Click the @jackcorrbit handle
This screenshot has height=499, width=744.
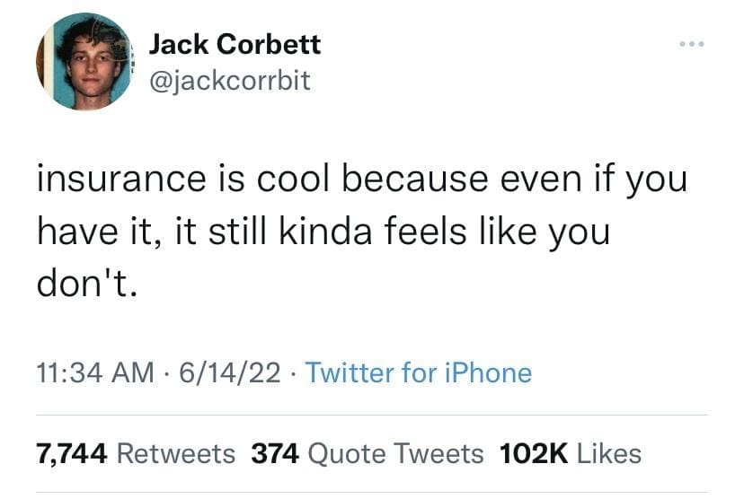pos(228,81)
